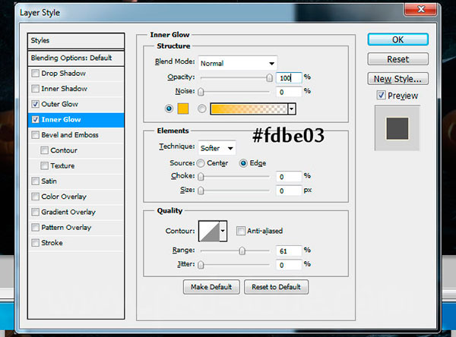Viewport: 456px width, 337px height.
Task: Click the Size slider handle
Action: [201, 191]
